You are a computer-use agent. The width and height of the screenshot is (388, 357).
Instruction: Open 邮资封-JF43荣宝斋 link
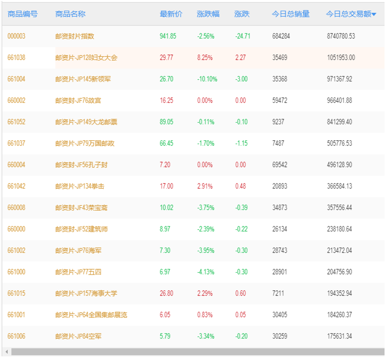pyautogui.click(x=81, y=208)
